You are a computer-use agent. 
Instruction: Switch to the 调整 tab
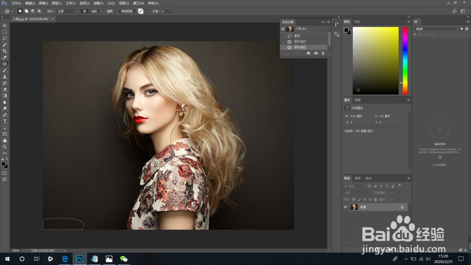[357, 100]
